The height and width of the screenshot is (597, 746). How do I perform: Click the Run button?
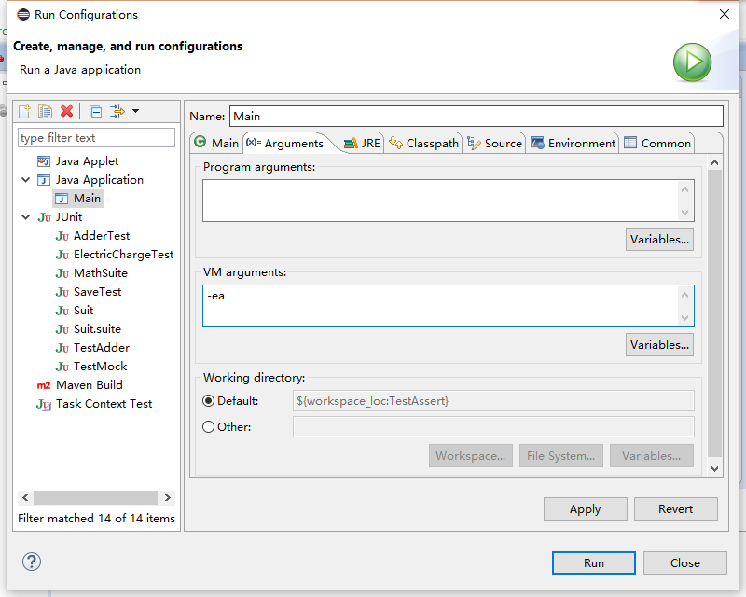click(594, 562)
